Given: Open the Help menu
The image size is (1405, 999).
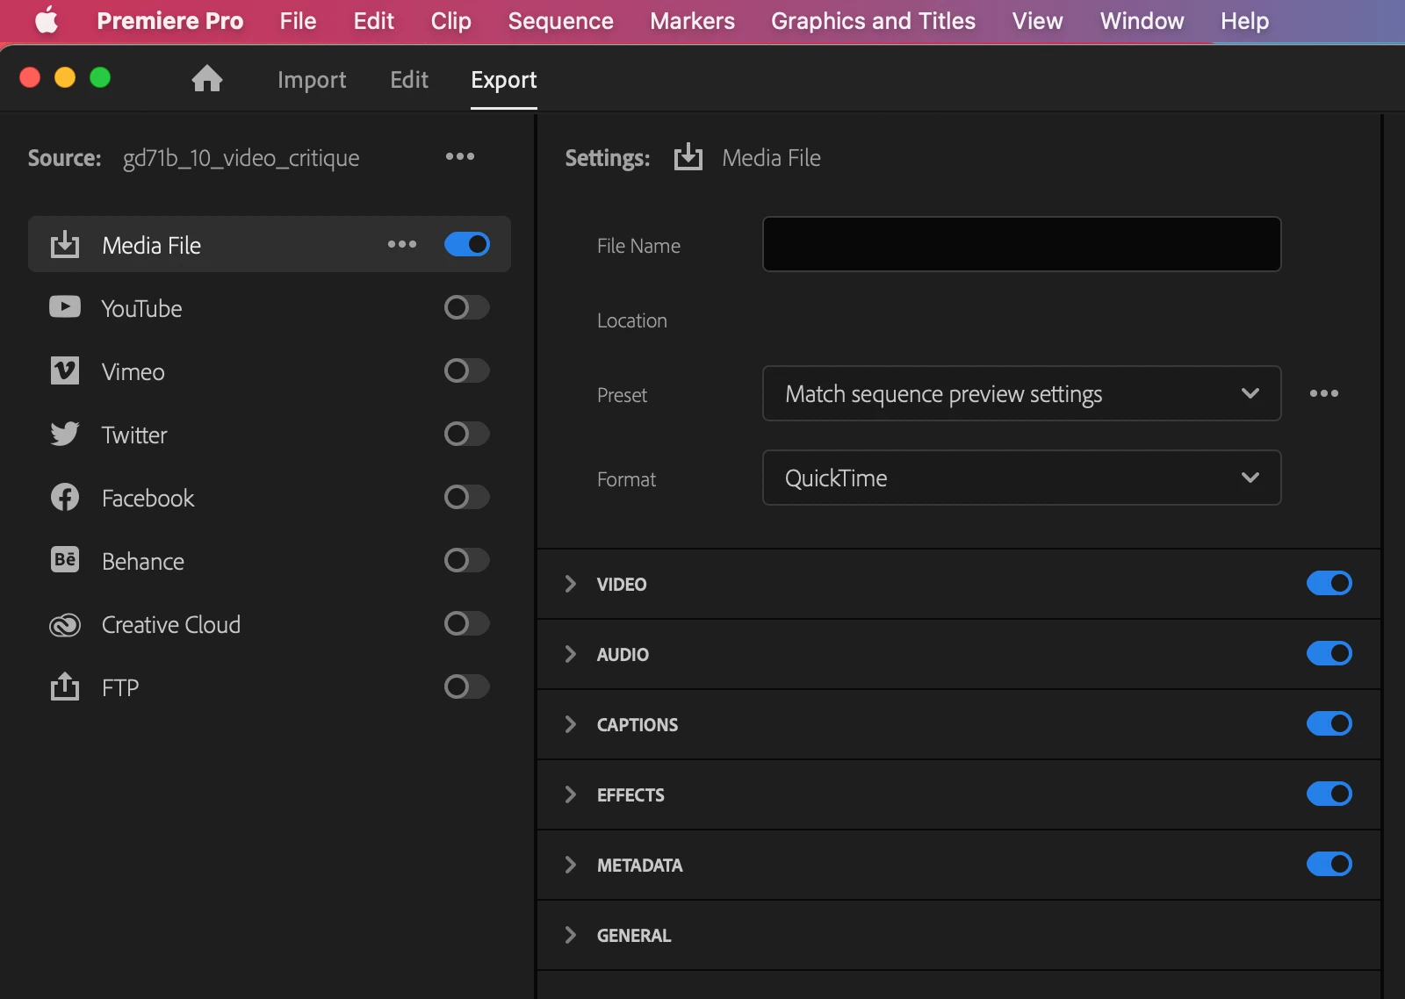Looking at the screenshot, I should (1244, 20).
